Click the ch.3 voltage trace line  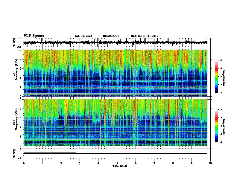click(116, 153)
